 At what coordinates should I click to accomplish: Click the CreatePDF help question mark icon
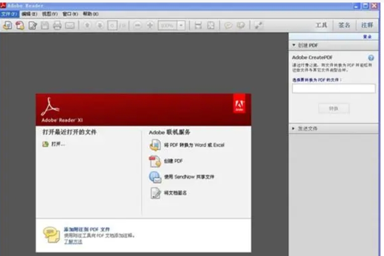(x=371, y=58)
